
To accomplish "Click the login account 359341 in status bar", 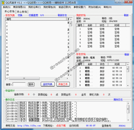I will 122,126.
